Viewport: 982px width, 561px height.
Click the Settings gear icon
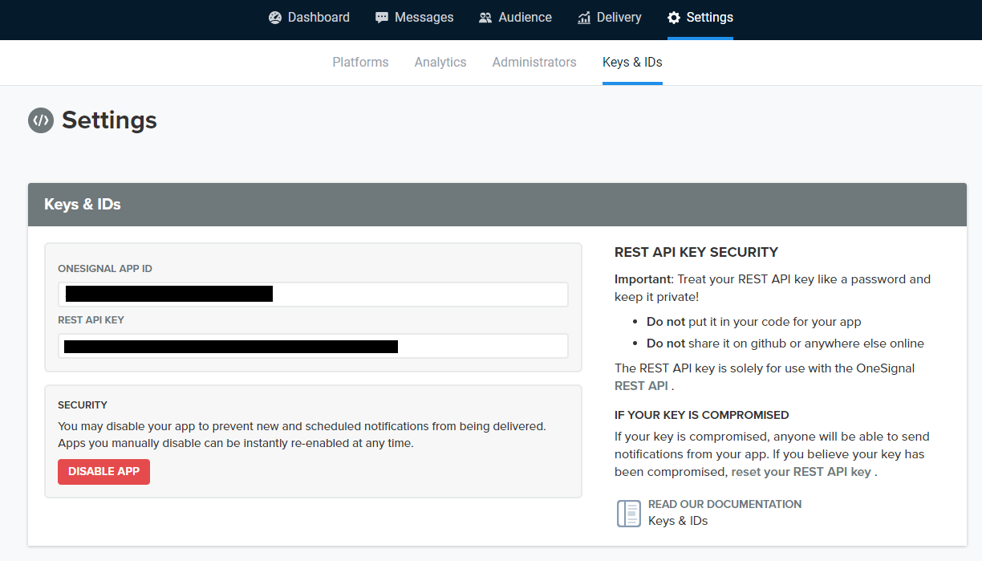(674, 18)
